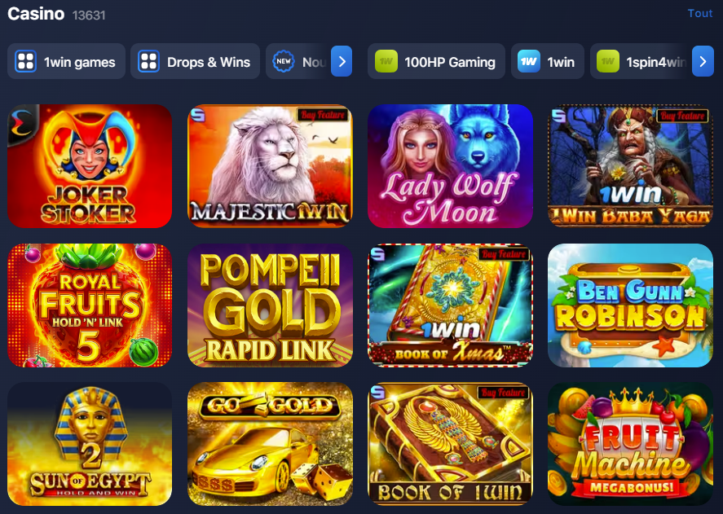Expand more categories with blue arrow

(x=342, y=61)
